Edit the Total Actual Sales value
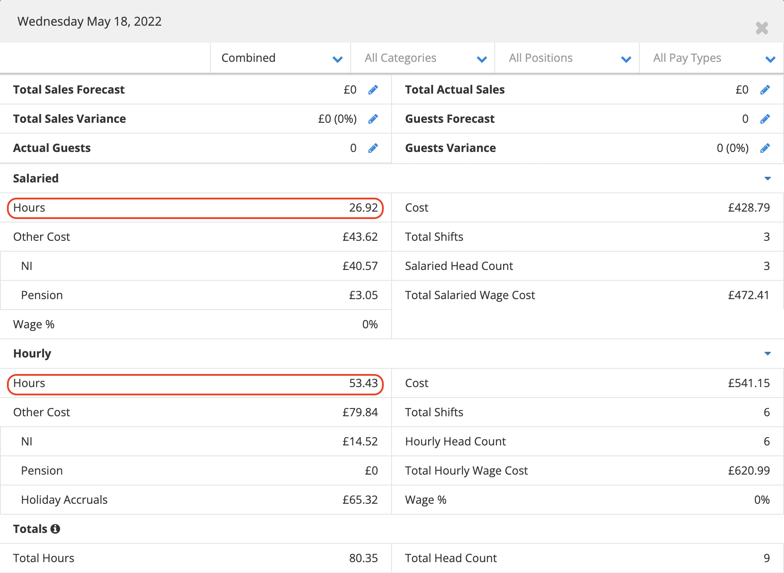This screenshot has width=784, height=573. 765,90
